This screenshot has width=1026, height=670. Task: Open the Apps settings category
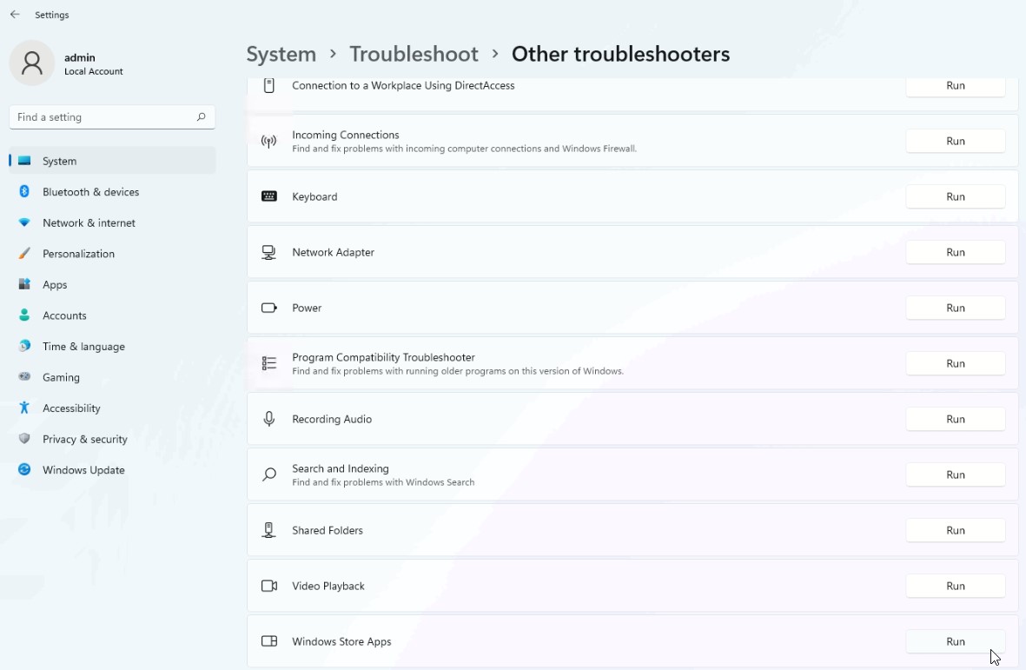point(55,285)
